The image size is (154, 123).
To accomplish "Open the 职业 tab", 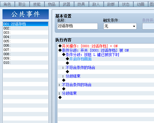I will (x=22, y=4).
